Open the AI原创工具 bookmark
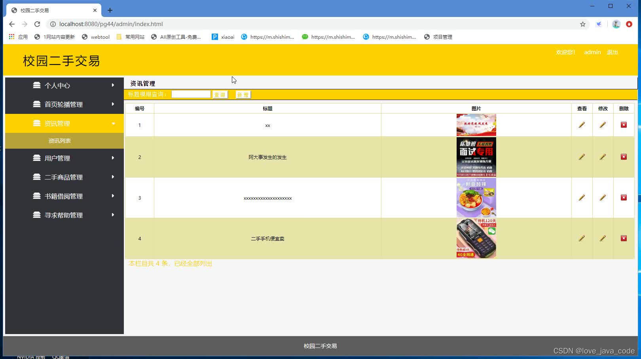 tap(176, 37)
